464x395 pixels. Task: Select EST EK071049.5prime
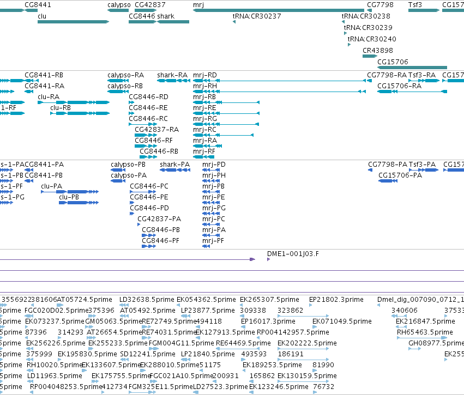(315, 327)
